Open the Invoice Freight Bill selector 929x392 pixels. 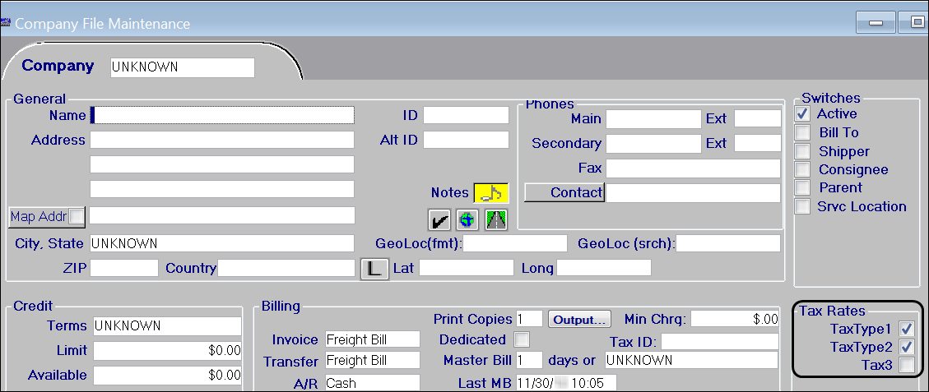tap(371, 339)
